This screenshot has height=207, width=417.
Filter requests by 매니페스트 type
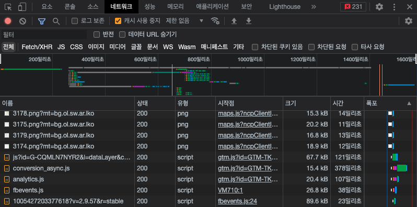214,47
